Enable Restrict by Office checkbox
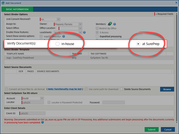 97,28
